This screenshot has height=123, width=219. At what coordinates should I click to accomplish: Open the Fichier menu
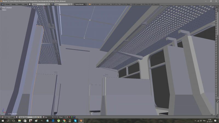(x=8, y=4)
